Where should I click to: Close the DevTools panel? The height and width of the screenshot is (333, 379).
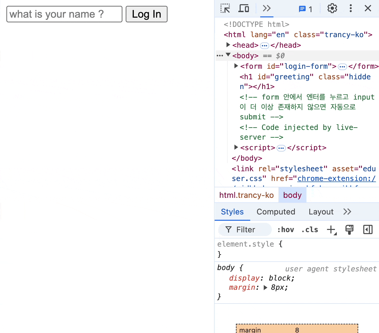pos(368,8)
